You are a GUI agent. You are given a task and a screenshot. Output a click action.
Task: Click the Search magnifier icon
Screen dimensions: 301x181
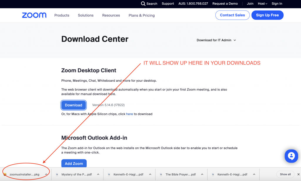[143, 4]
